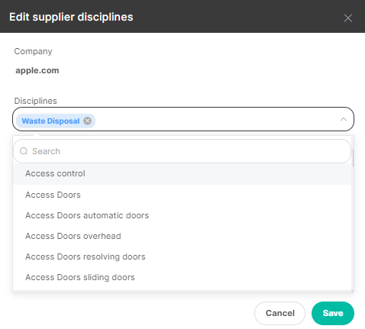Collapse the Disciplines dropdown chevron
This screenshot has height=329, width=365.
click(x=344, y=119)
